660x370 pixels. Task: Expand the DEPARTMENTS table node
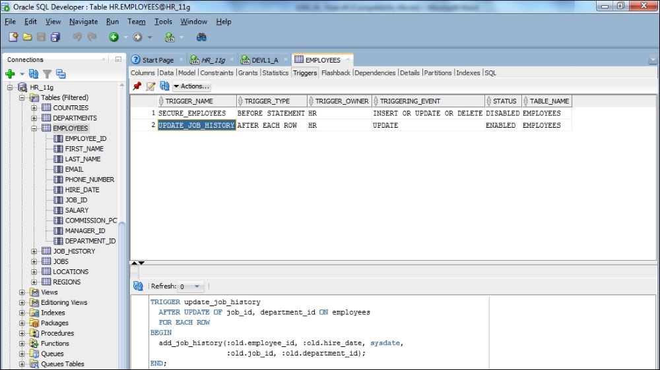pyautogui.click(x=34, y=118)
